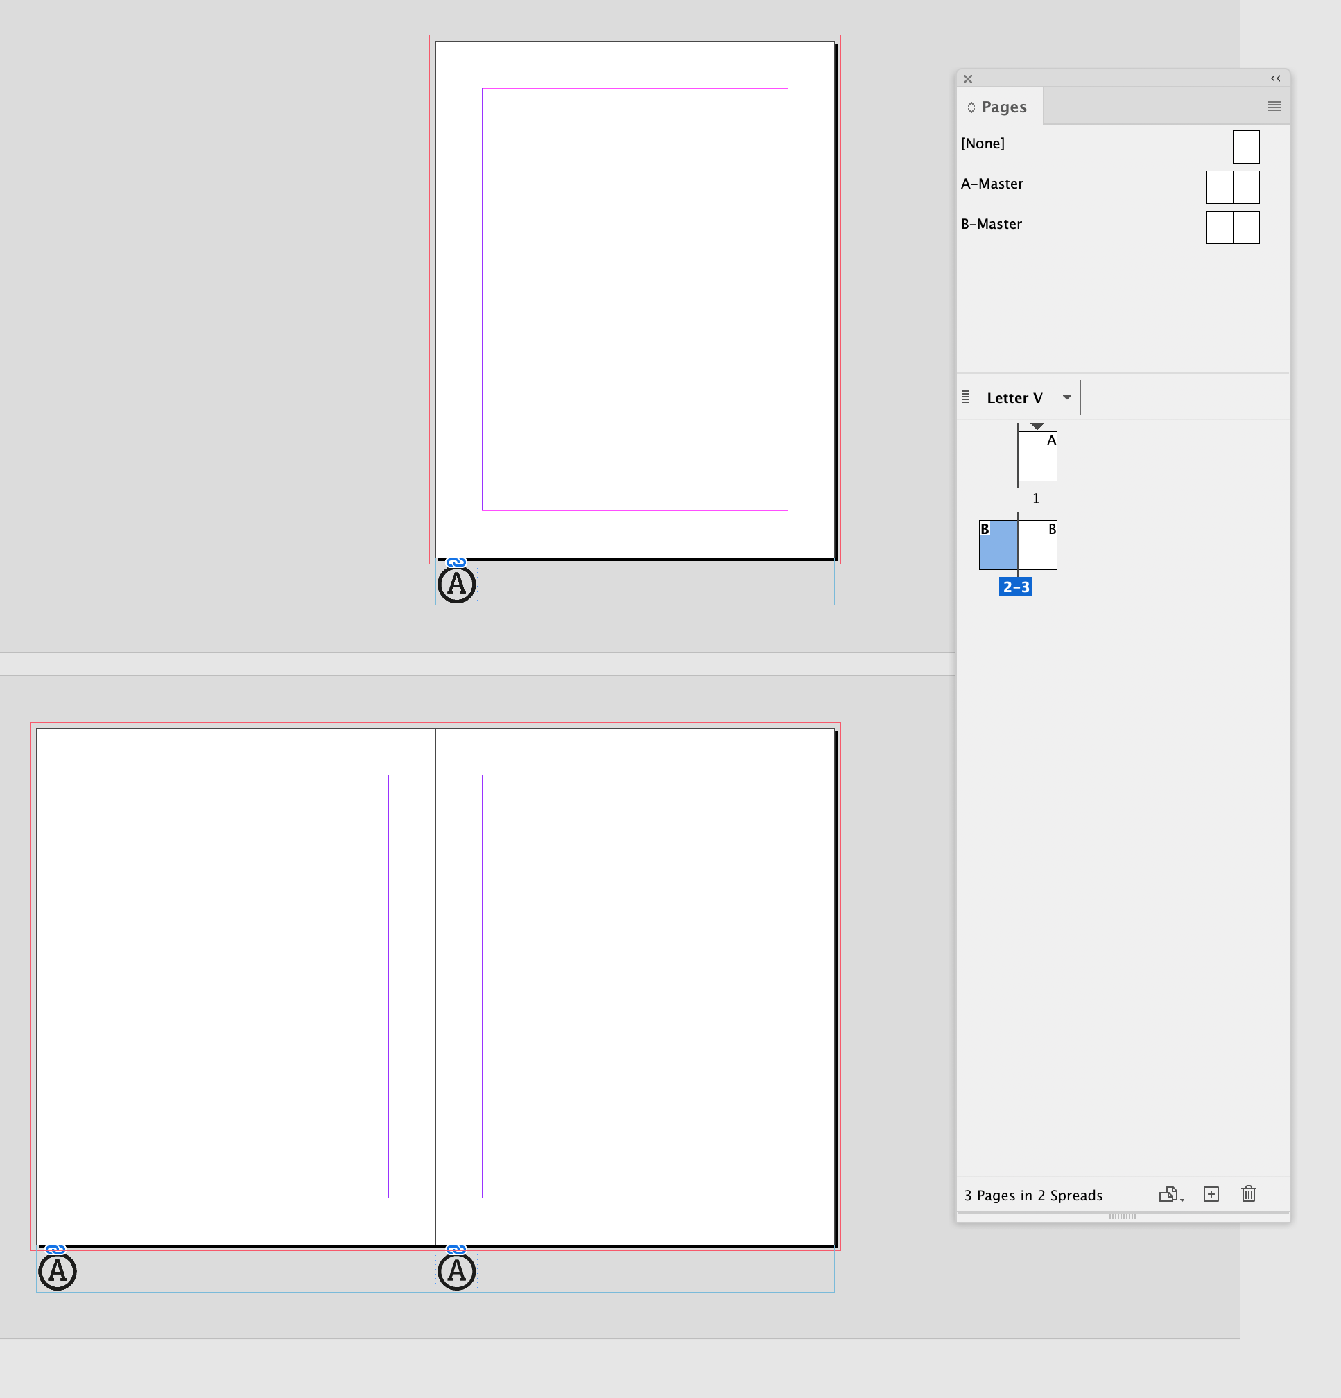1341x1398 pixels.
Task: Expand the Letter V page size dropdown
Action: coord(1066,397)
